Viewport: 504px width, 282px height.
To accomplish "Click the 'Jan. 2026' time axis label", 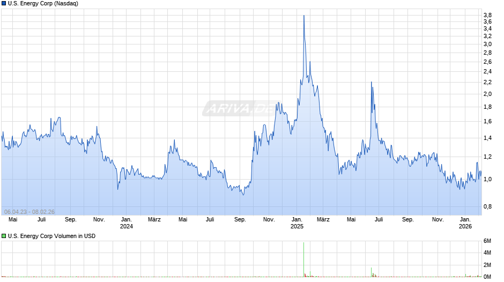I will click(465, 223).
